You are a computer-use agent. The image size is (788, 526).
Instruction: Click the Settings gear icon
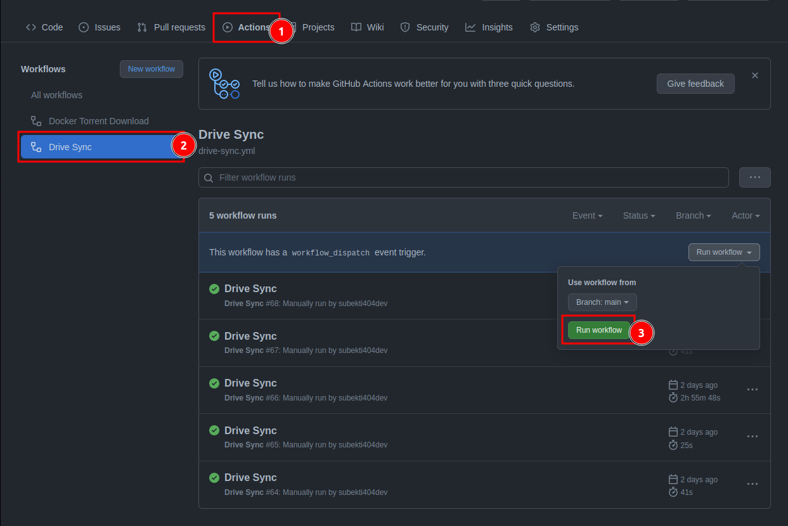[535, 27]
